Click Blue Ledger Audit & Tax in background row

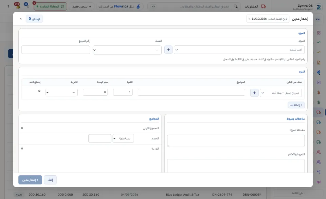click(182, 195)
